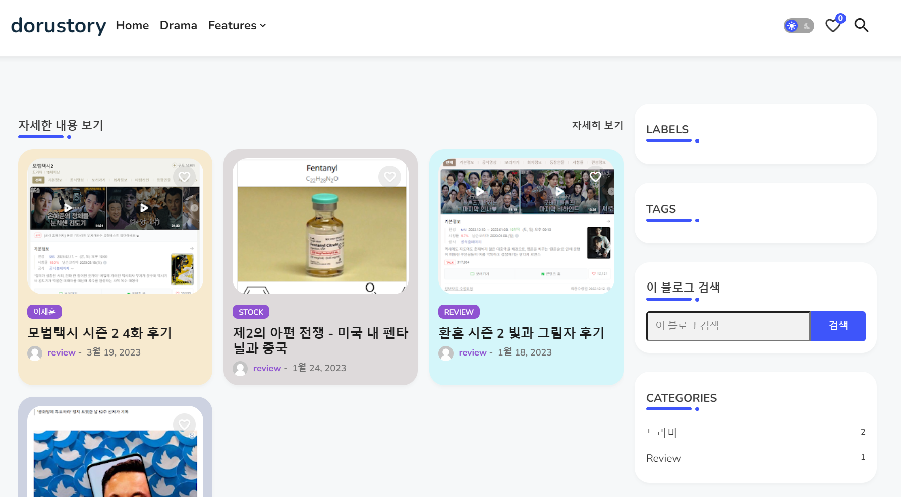Favorite the Twitter image post heart
This screenshot has width=901, height=497.
coord(184,424)
